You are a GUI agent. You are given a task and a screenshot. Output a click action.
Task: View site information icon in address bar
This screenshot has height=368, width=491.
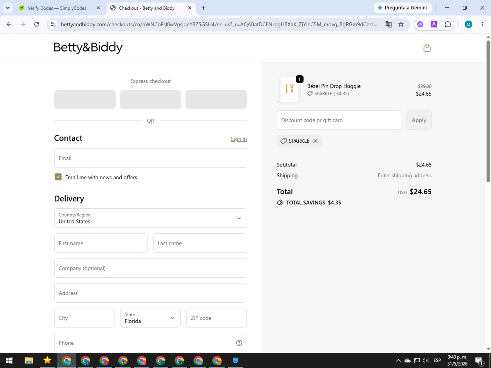point(53,24)
